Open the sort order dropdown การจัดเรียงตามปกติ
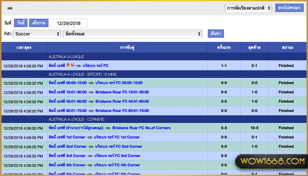 point(248,8)
